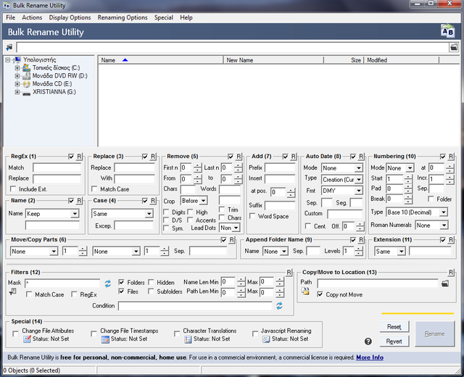Viewport: 464px width, 377px height.
Task: Enable the Include Ext. checkbox
Action: pos(13,188)
